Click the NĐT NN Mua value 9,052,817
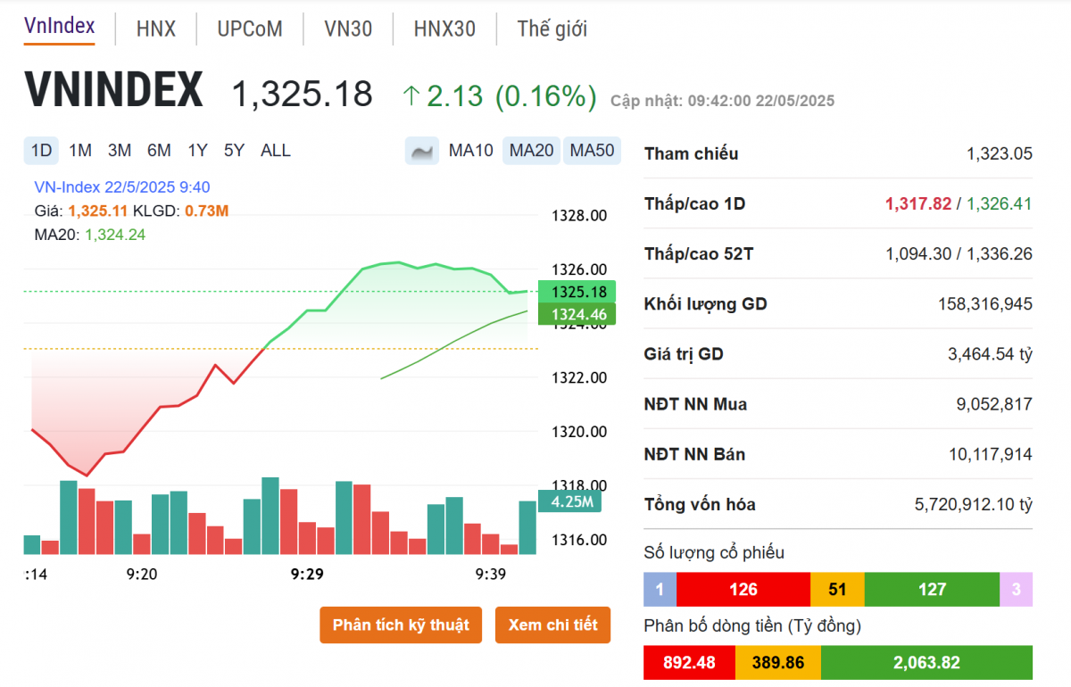Viewport: 1071px width, 687px height. click(x=994, y=404)
